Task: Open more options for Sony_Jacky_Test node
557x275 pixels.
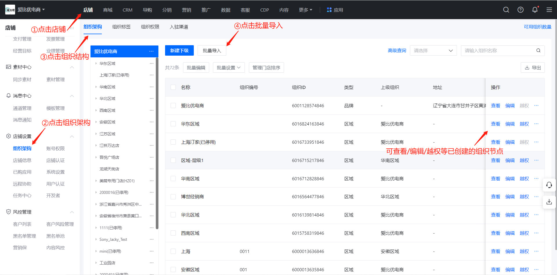Action: [x=151, y=239]
